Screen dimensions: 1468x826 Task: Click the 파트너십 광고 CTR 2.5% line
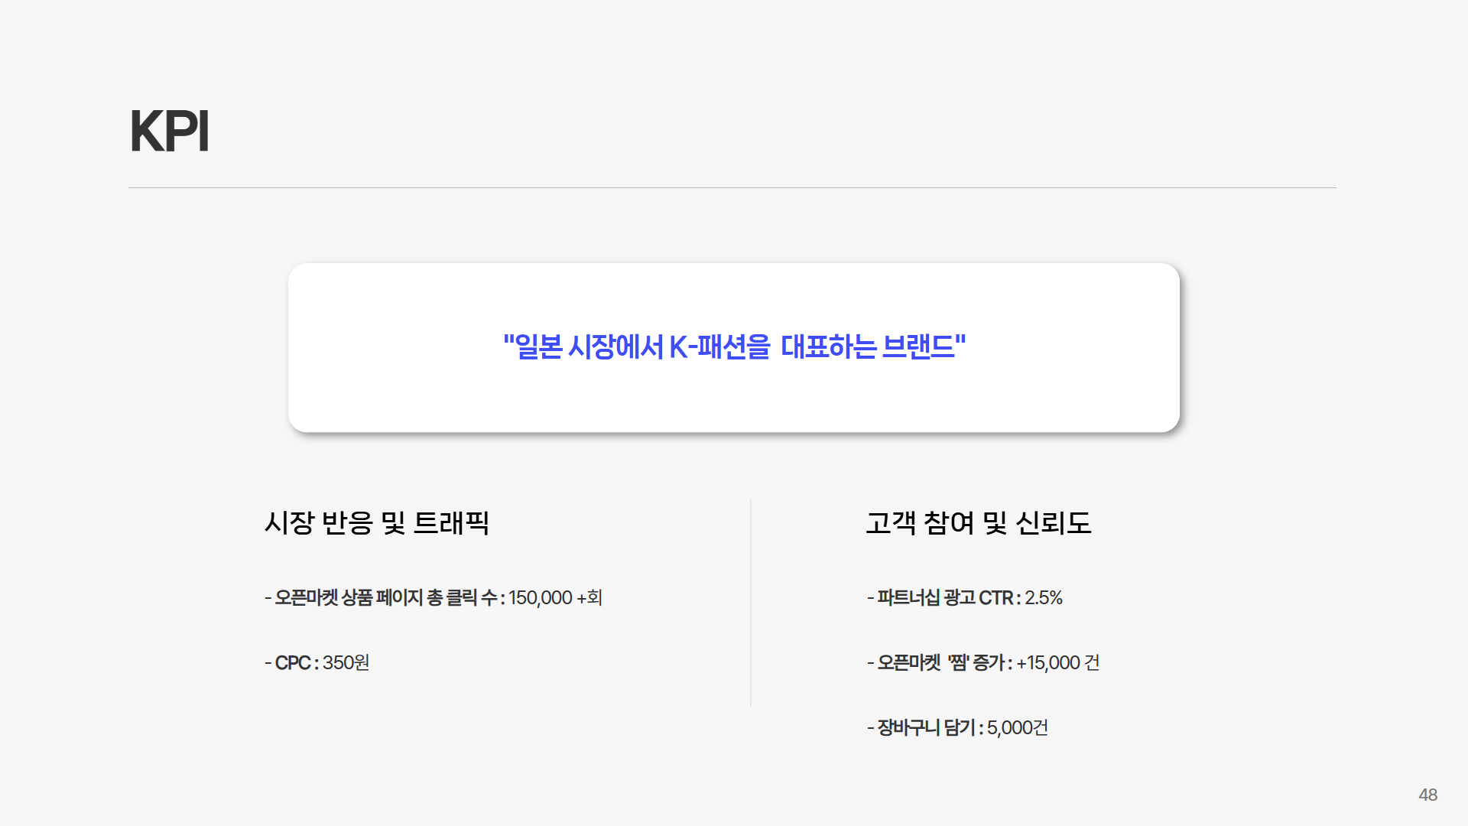click(x=965, y=598)
